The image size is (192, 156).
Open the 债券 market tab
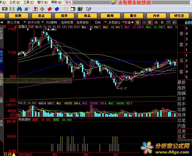click(x=64, y=16)
